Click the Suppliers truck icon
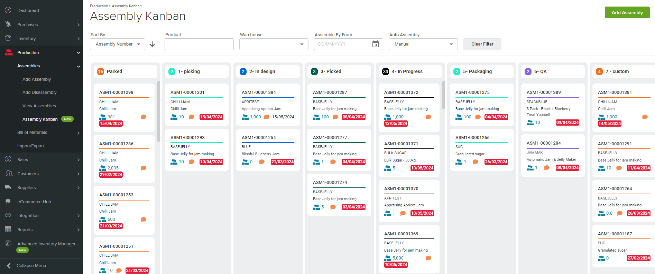This screenshot has width=655, height=274. pos(8,187)
